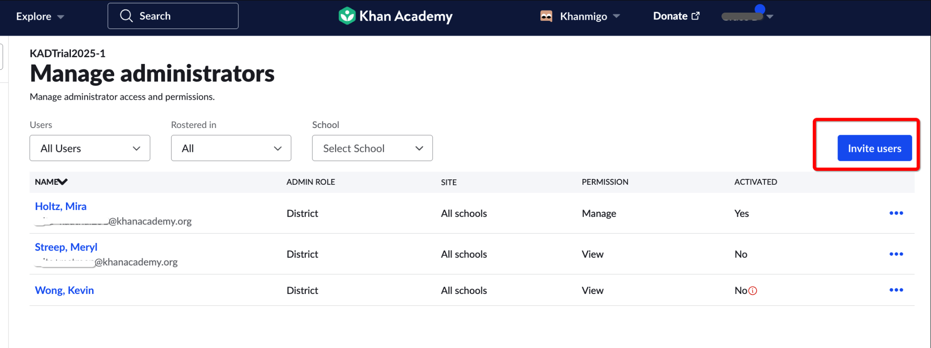Image resolution: width=931 pixels, height=348 pixels.
Task: Toggle the NAME column sort order
Action: pos(63,182)
